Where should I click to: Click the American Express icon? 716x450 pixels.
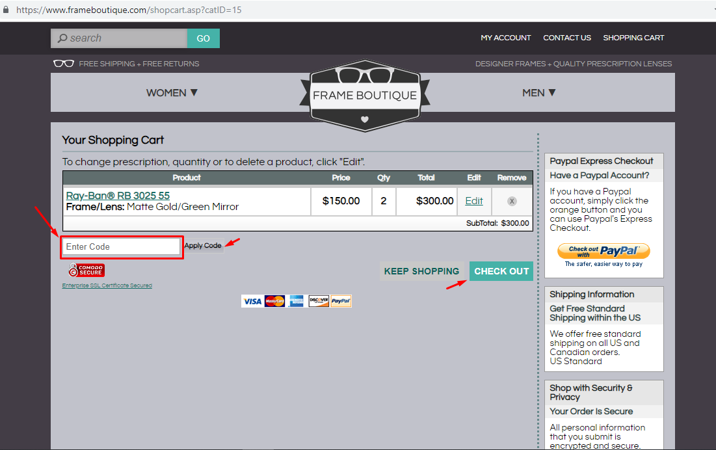pos(297,301)
